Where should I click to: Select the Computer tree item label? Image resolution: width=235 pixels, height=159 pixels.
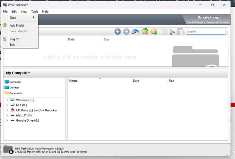click(15, 82)
